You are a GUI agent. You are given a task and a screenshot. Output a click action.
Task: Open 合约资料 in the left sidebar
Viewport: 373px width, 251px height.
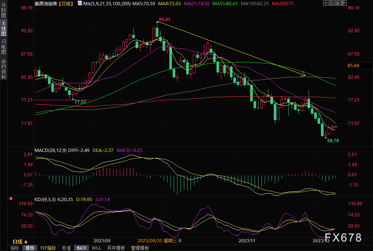coord(4,69)
